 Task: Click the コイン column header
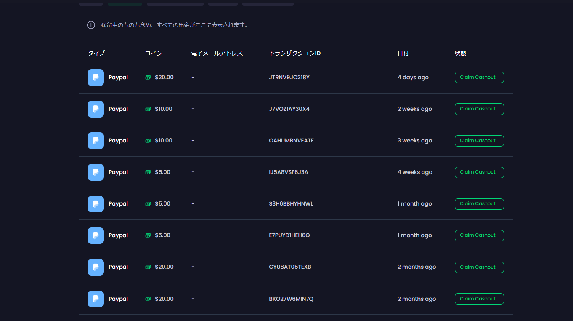coord(154,53)
